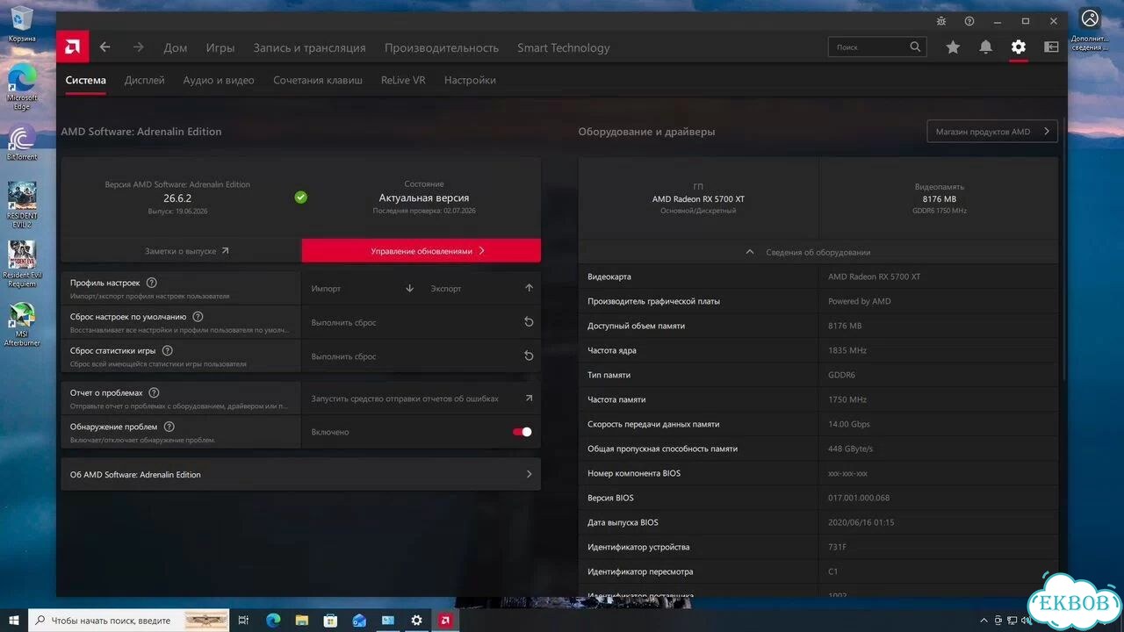Open Производительность tab
1124x632 pixels.
[442, 47]
